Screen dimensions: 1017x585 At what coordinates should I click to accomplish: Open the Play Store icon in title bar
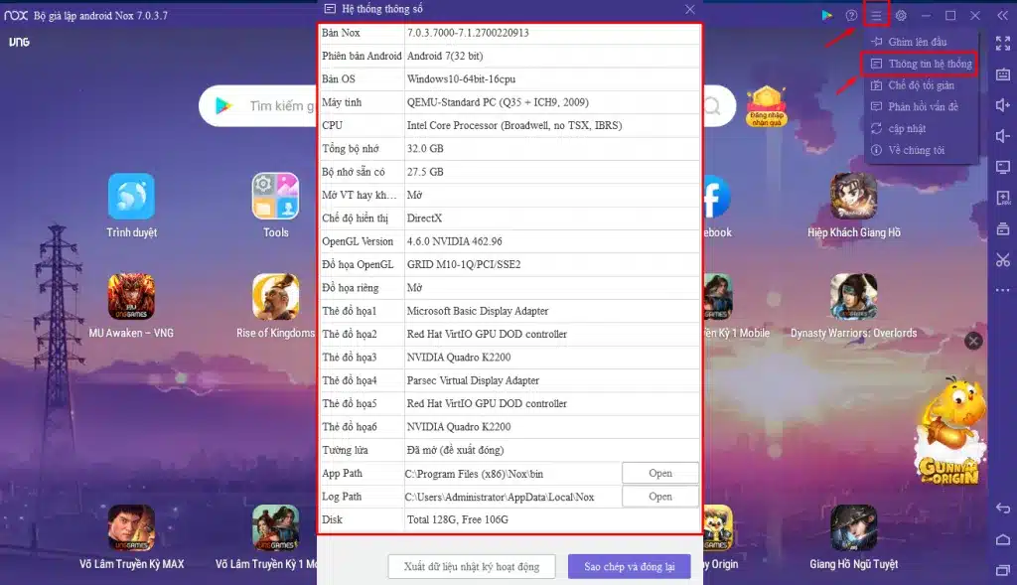coord(826,16)
